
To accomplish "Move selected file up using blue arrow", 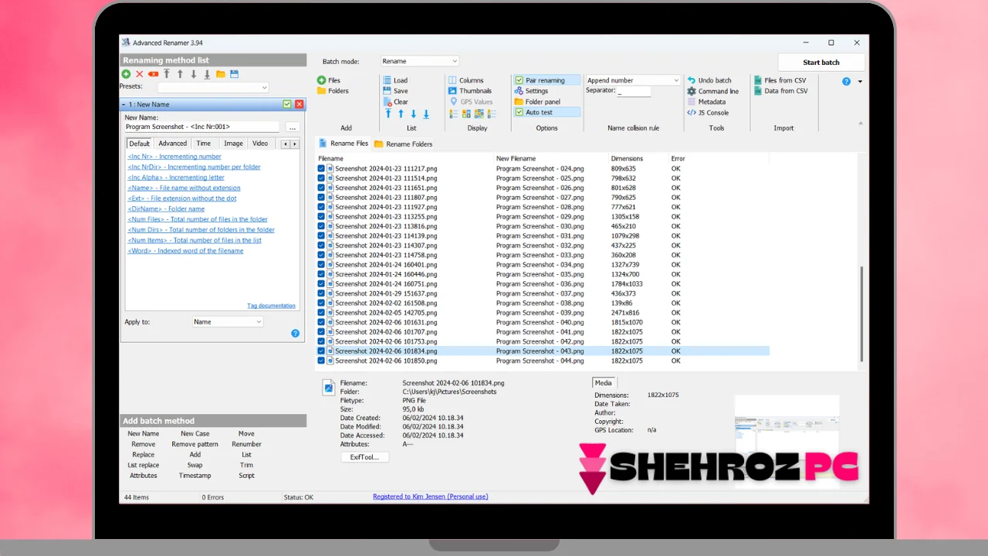I will click(x=401, y=114).
